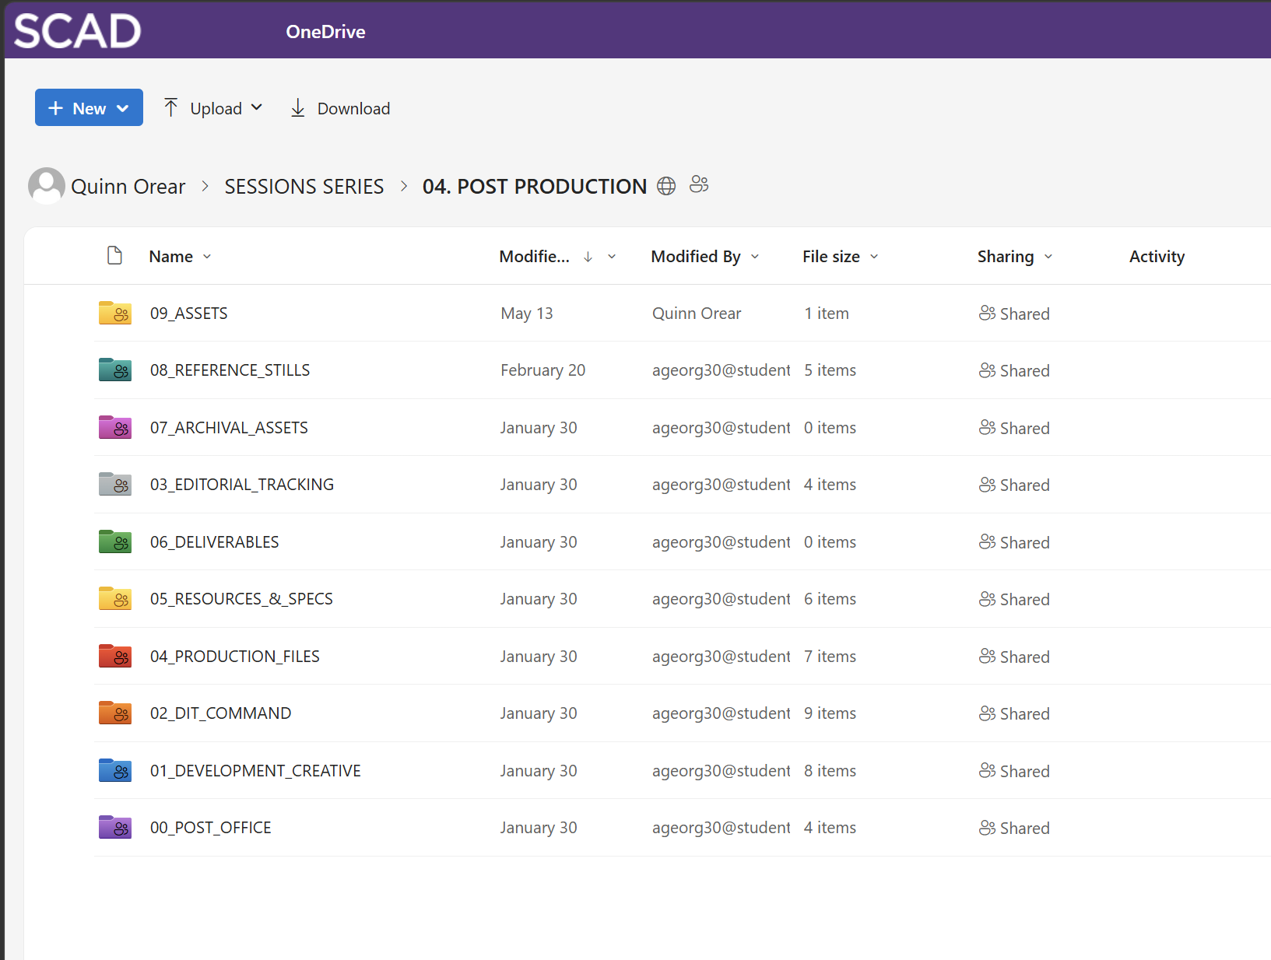The width and height of the screenshot is (1271, 960).
Task: Click the teal 08_REFERENCE_STILLS folder icon
Action: (115, 370)
